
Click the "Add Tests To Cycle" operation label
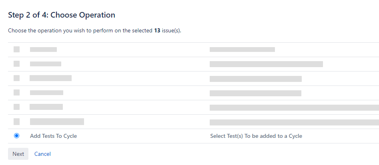[53, 136]
